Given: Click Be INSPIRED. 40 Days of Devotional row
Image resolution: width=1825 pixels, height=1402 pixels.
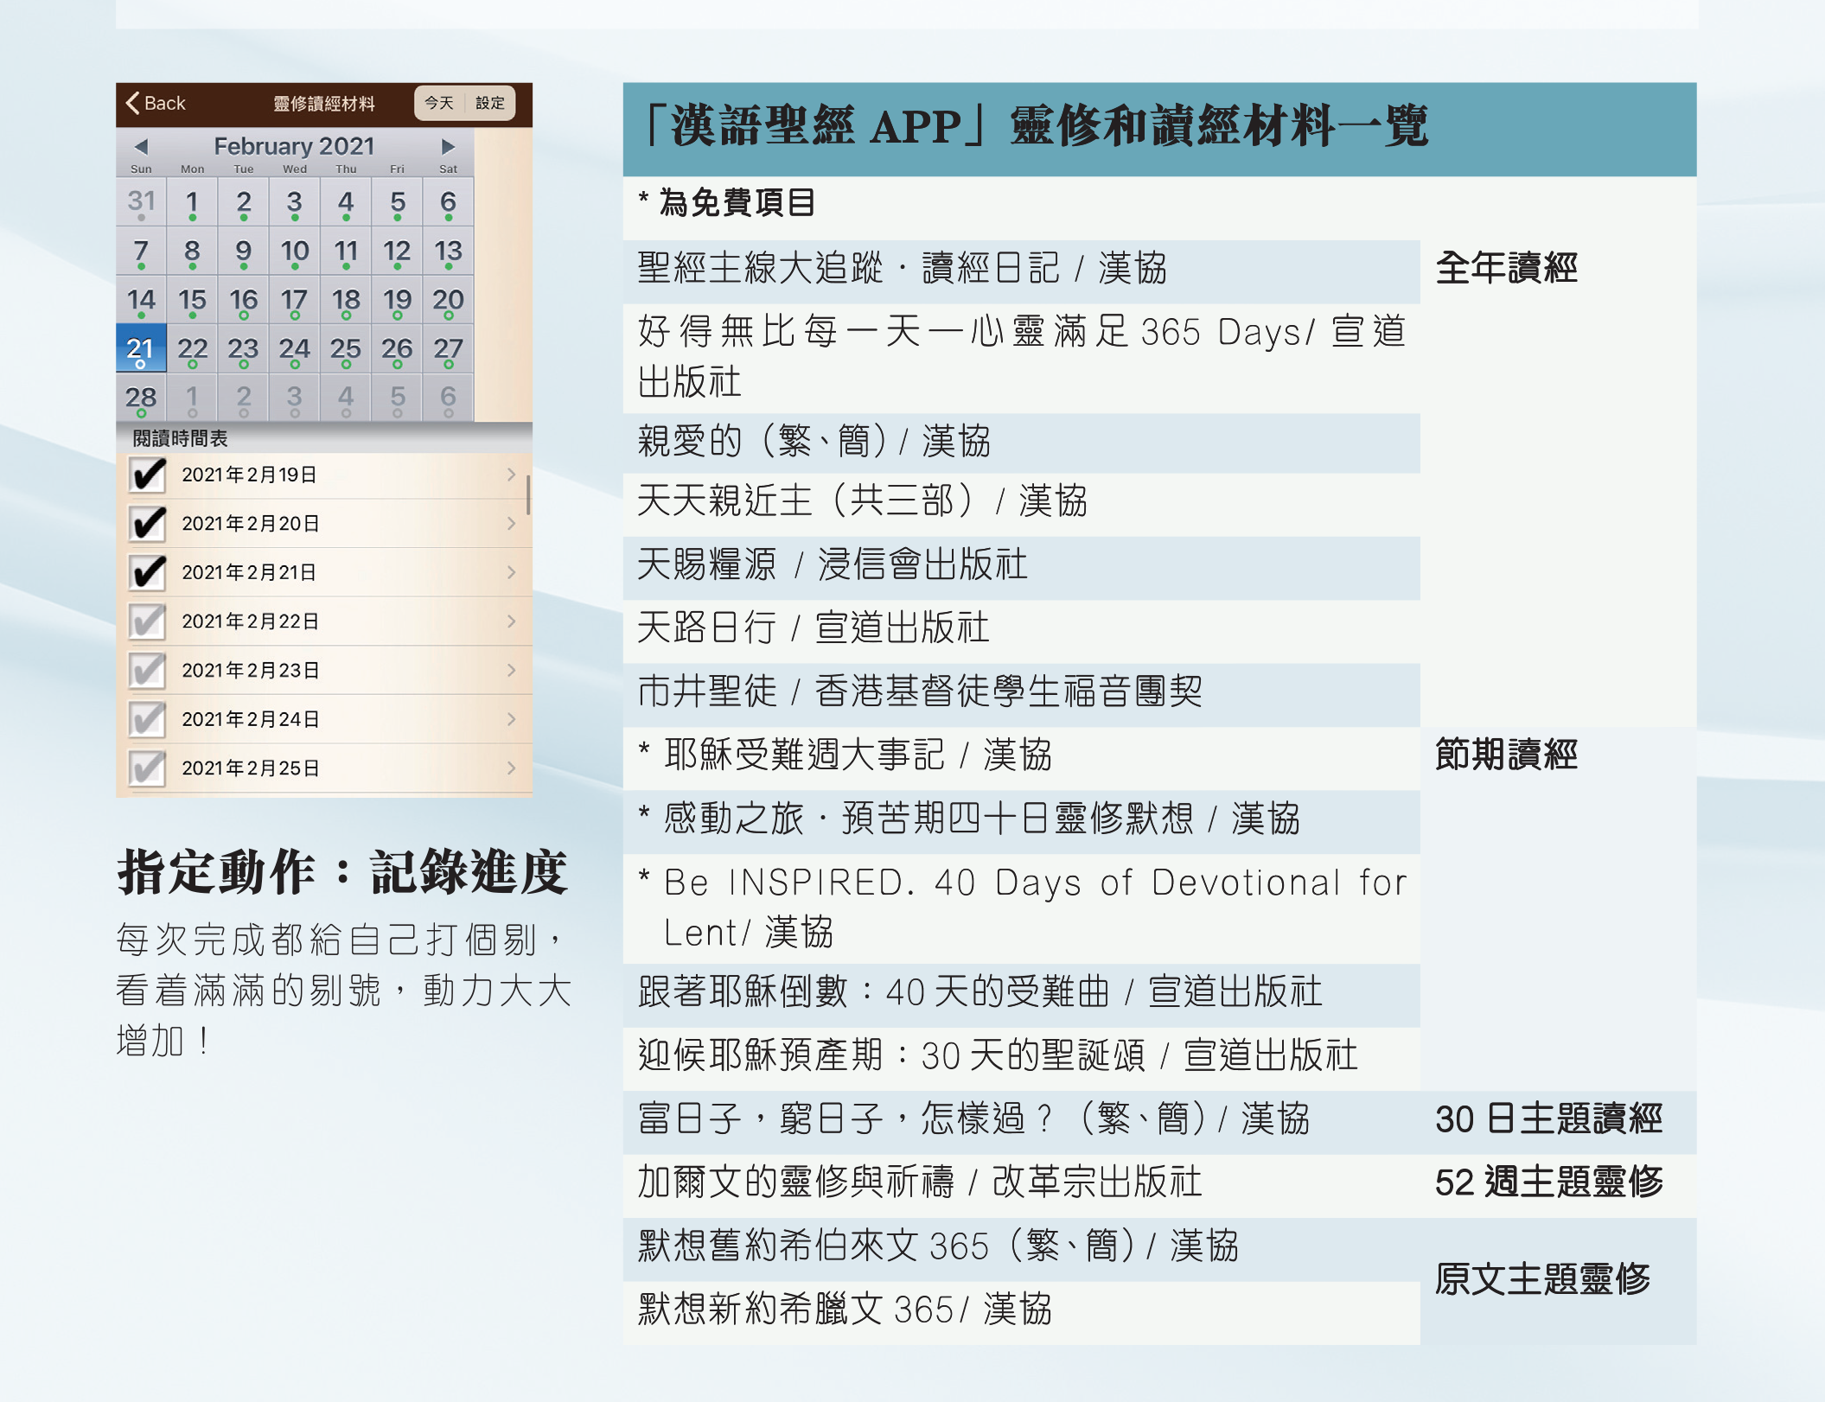Looking at the screenshot, I should pos(1021,908).
